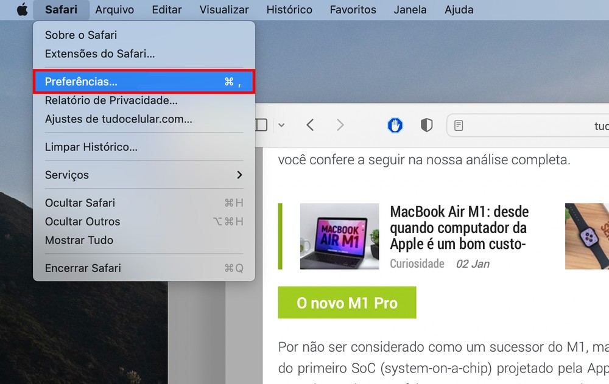Click the Safari address bar field
Viewport: 609px width, 384px height.
point(528,125)
